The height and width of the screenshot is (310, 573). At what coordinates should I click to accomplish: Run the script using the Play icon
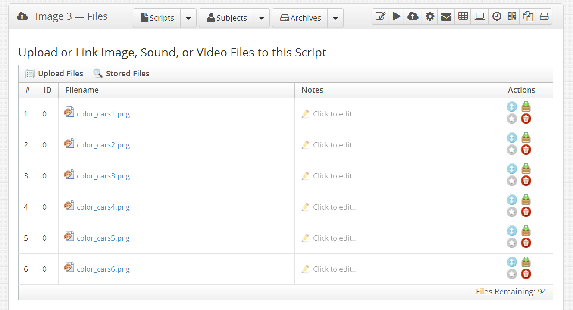pyautogui.click(x=396, y=16)
